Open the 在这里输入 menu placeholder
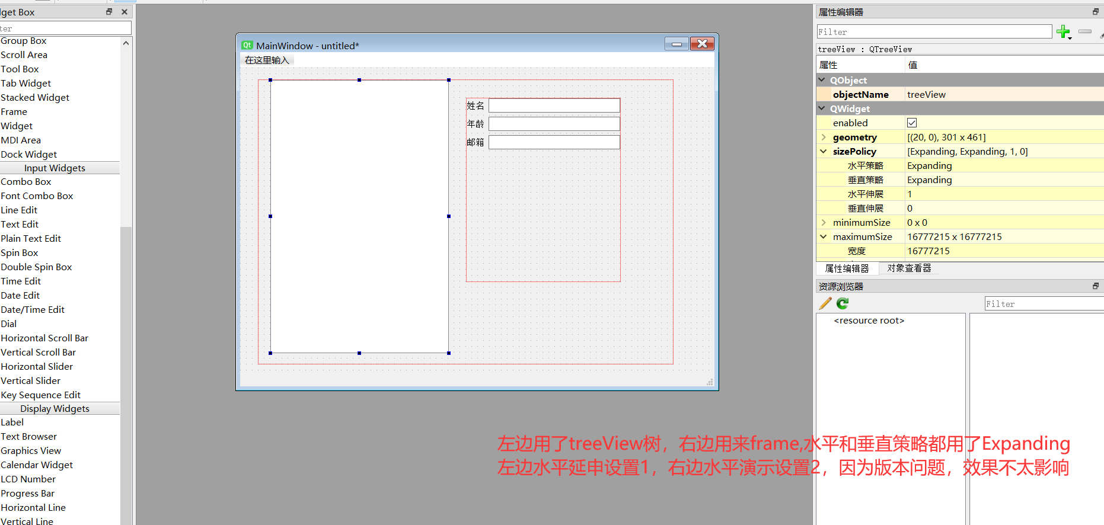1104x525 pixels. (267, 60)
